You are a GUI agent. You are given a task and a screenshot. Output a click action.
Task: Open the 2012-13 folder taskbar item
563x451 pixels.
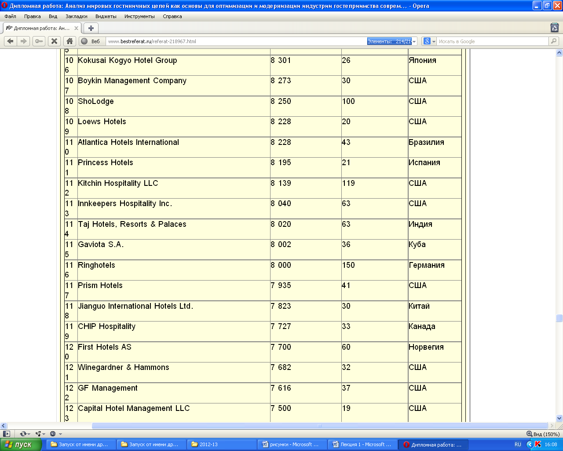tap(222, 444)
